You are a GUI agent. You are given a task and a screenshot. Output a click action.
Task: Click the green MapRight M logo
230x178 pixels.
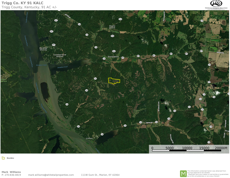coord(183,174)
